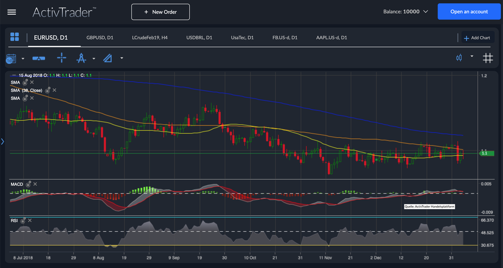Click the RSI 66.370 axis value
Image resolution: width=503 pixels, height=268 pixels.
pyautogui.click(x=487, y=221)
